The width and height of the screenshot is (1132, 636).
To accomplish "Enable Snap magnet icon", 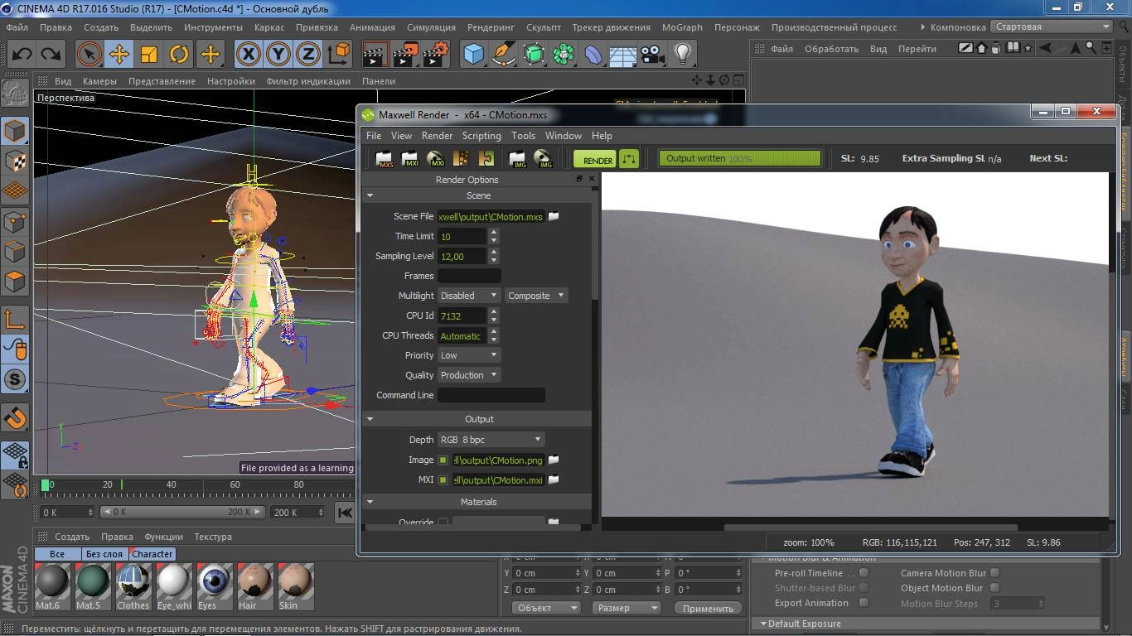I will pyautogui.click(x=15, y=417).
